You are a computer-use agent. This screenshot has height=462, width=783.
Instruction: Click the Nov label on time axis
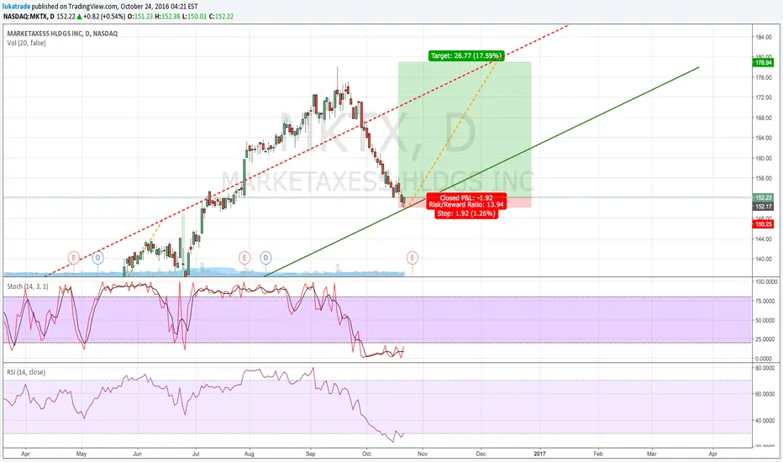423,454
